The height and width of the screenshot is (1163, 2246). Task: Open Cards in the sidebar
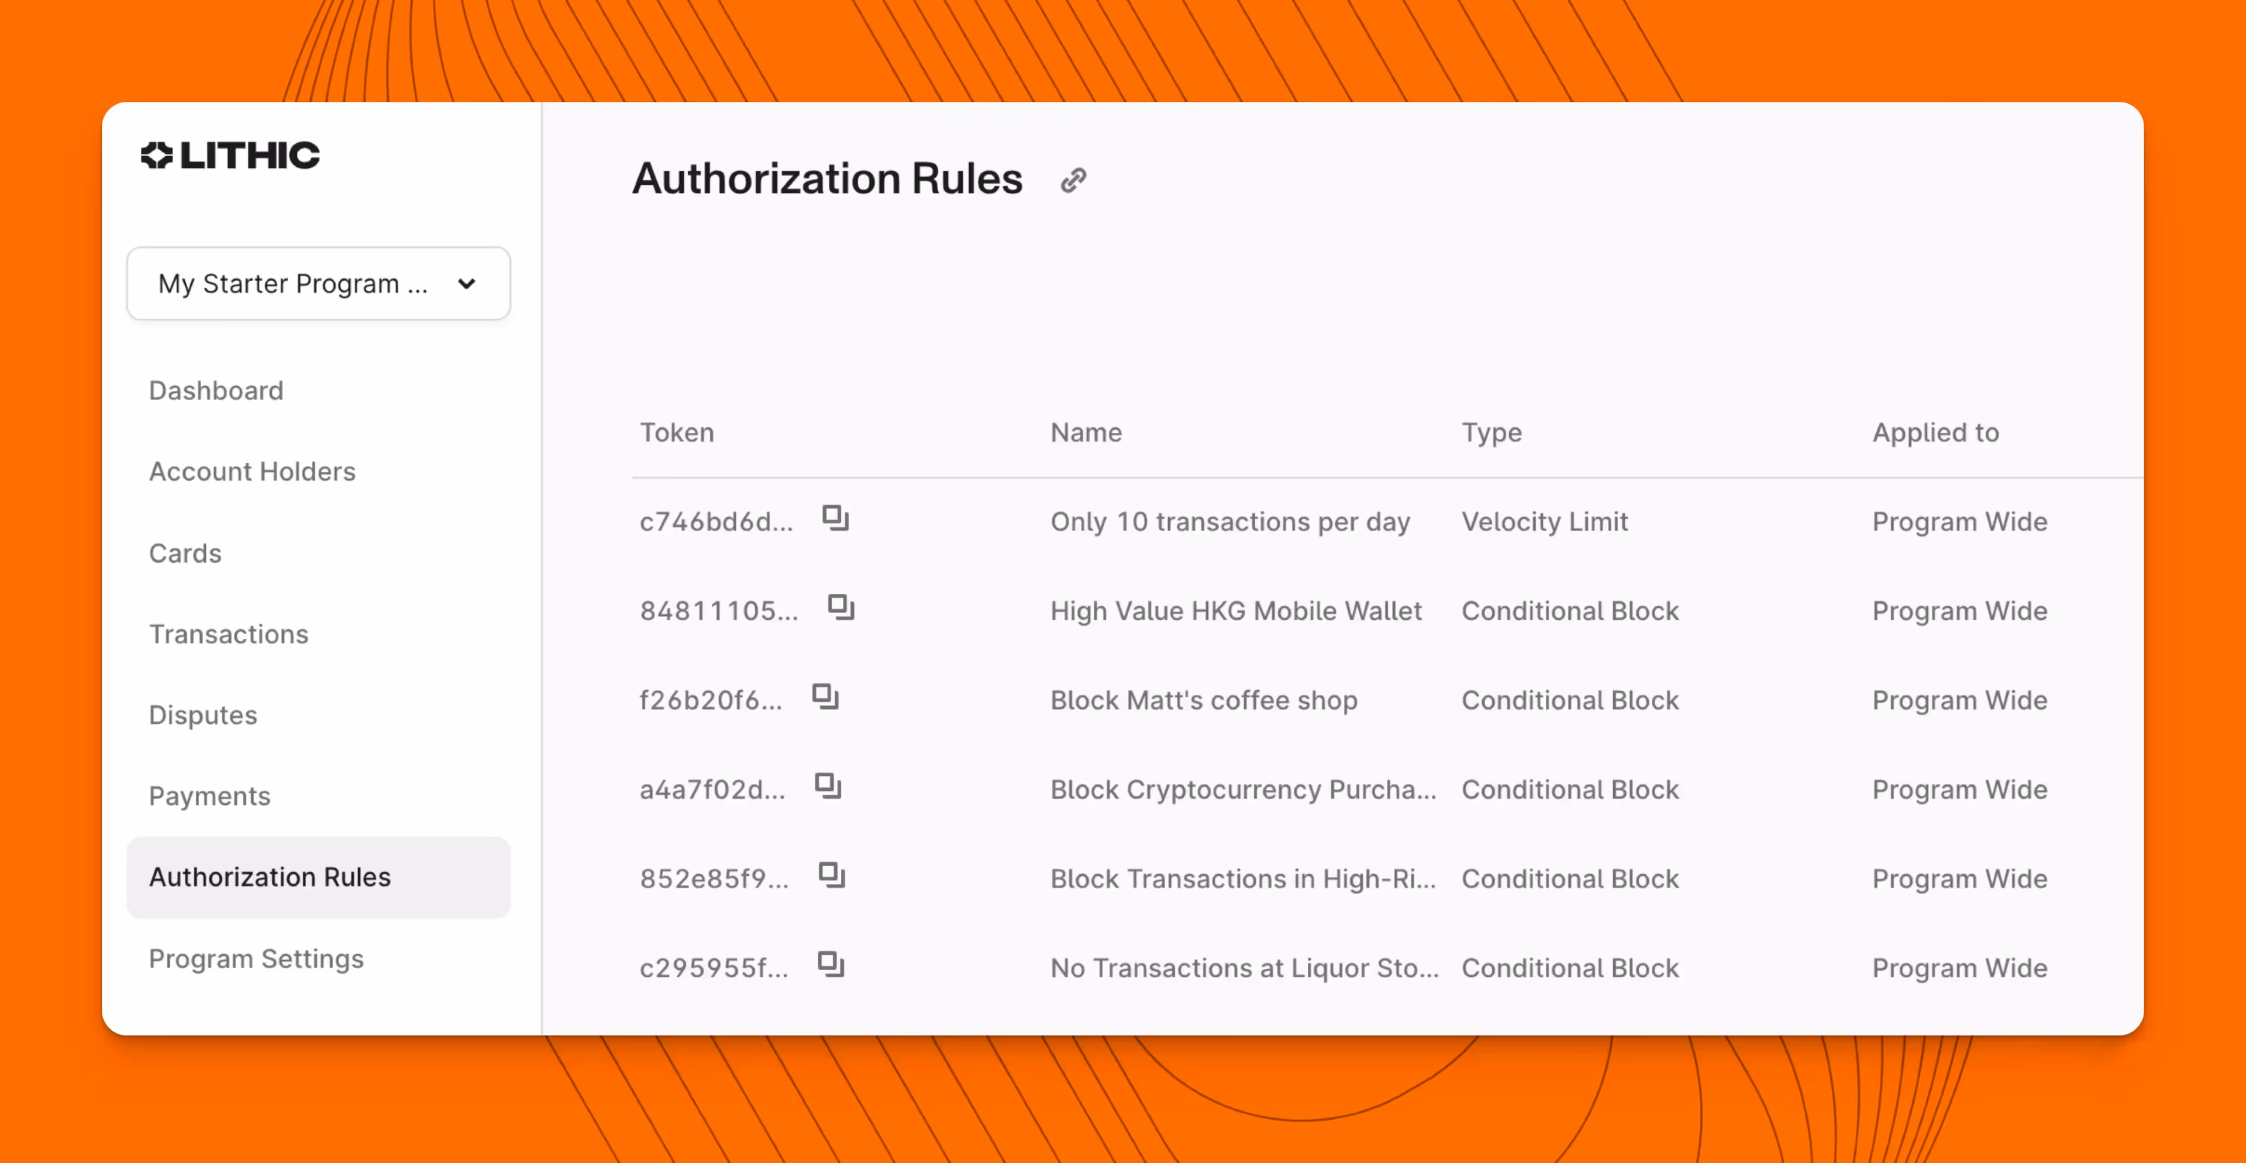click(x=185, y=553)
